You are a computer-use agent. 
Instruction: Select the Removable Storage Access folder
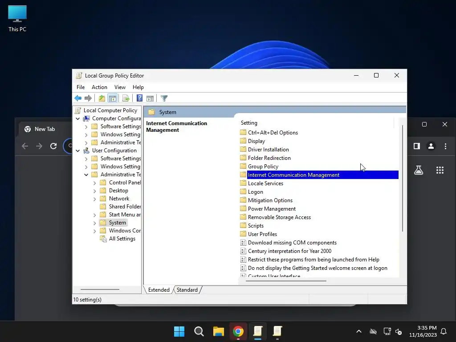279,217
